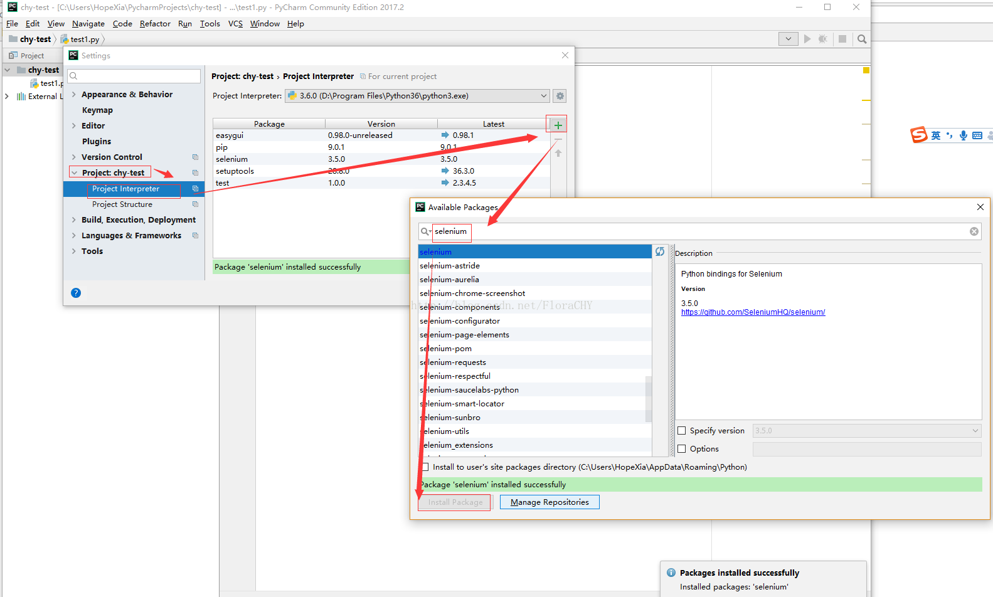Select selenium-requests in the package list
Image resolution: width=993 pixels, height=597 pixels.
[453, 362]
